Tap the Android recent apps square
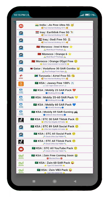Screen dimensions: 111x197 34,181
